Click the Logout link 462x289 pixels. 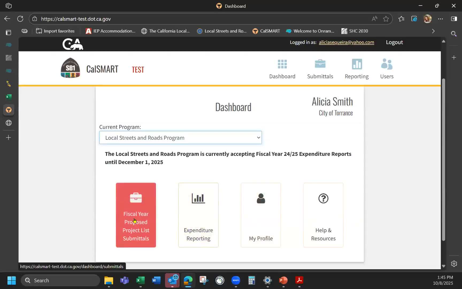tap(394, 42)
